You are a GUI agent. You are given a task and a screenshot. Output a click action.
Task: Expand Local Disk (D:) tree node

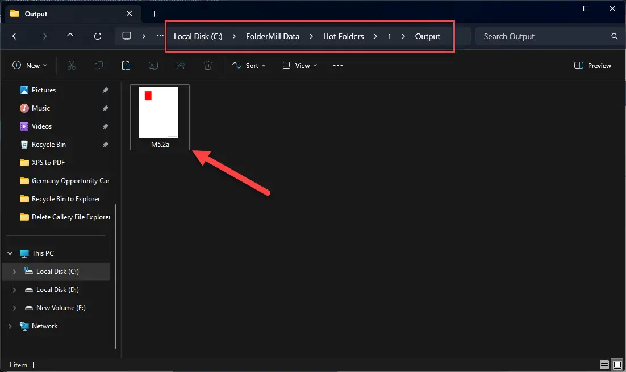[x=14, y=289]
